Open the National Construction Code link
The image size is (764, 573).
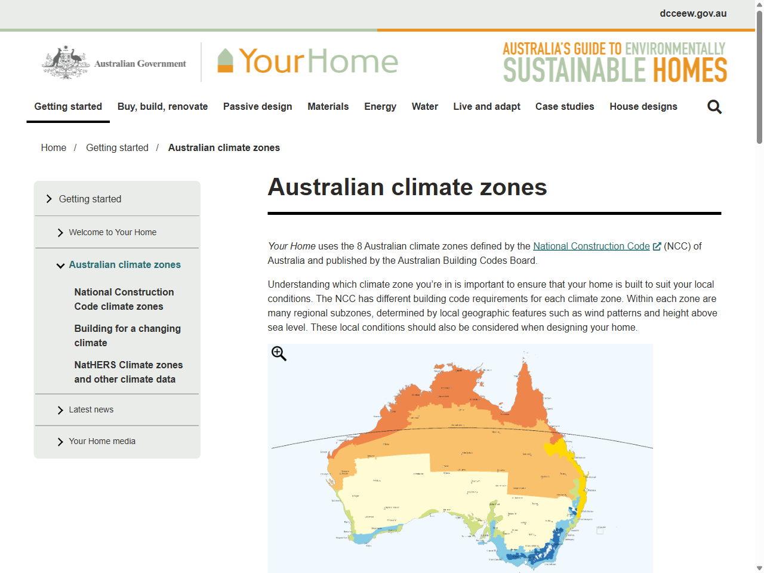[591, 246]
